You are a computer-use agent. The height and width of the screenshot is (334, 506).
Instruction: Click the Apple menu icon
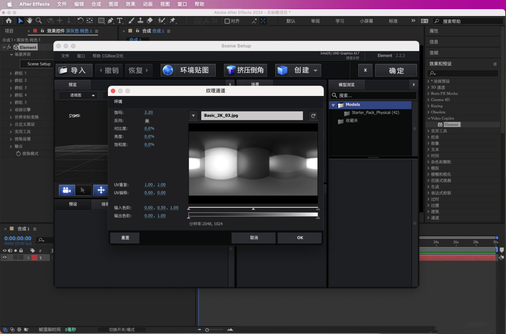point(9,4)
